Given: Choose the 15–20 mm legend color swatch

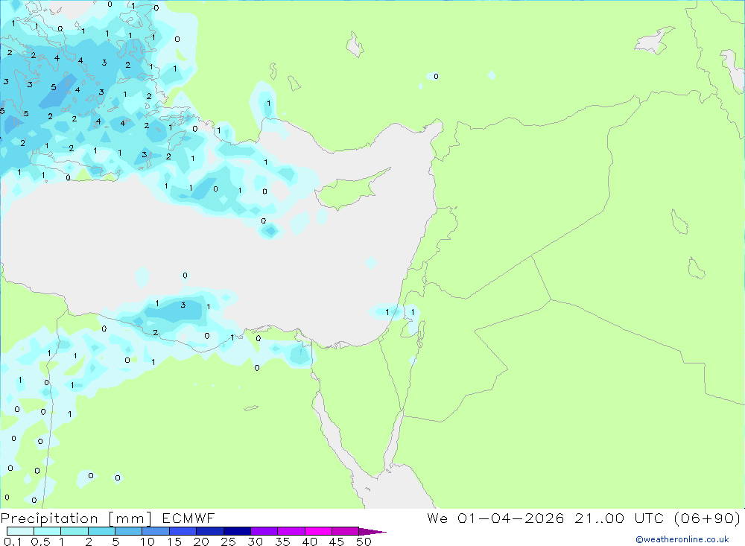Looking at the screenshot, I should (183, 531).
